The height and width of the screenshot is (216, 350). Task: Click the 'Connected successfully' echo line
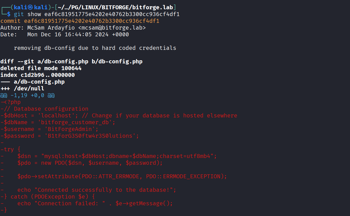(x=97, y=190)
